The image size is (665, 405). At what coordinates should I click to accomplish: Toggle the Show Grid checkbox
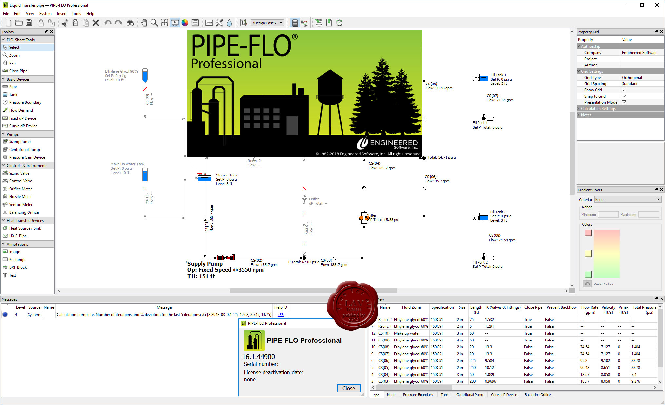(624, 90)
